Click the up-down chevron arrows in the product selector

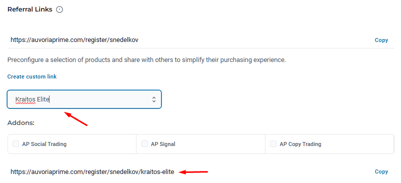pos(153,99)
